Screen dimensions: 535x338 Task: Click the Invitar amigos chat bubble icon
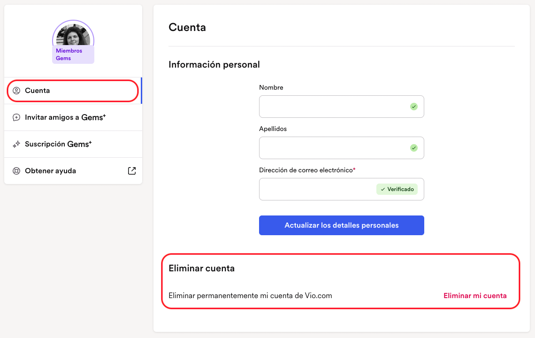click(x=16, y=117)
